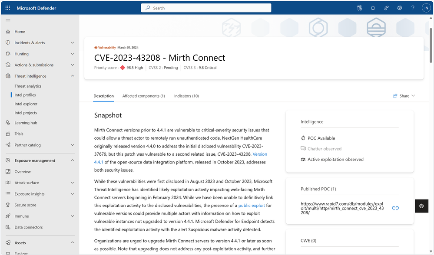
Task: Click the help question mark icon
Action: (413, 8)
